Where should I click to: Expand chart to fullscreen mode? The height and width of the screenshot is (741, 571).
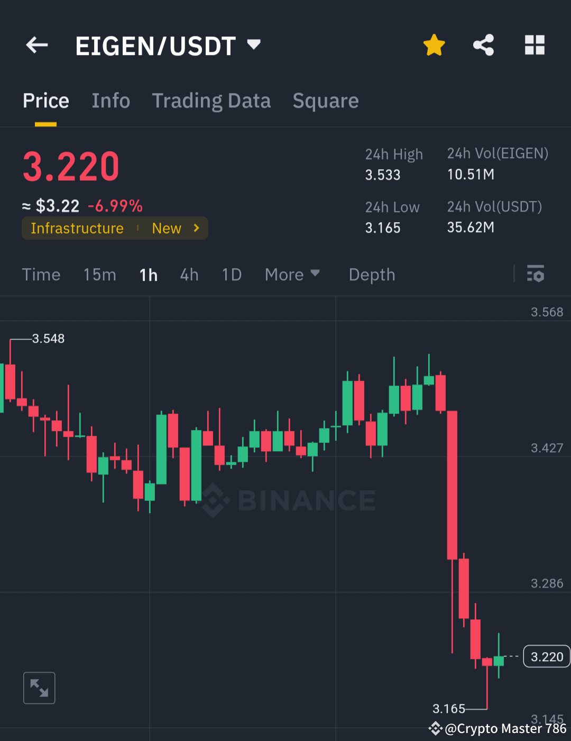click(39, 688)
